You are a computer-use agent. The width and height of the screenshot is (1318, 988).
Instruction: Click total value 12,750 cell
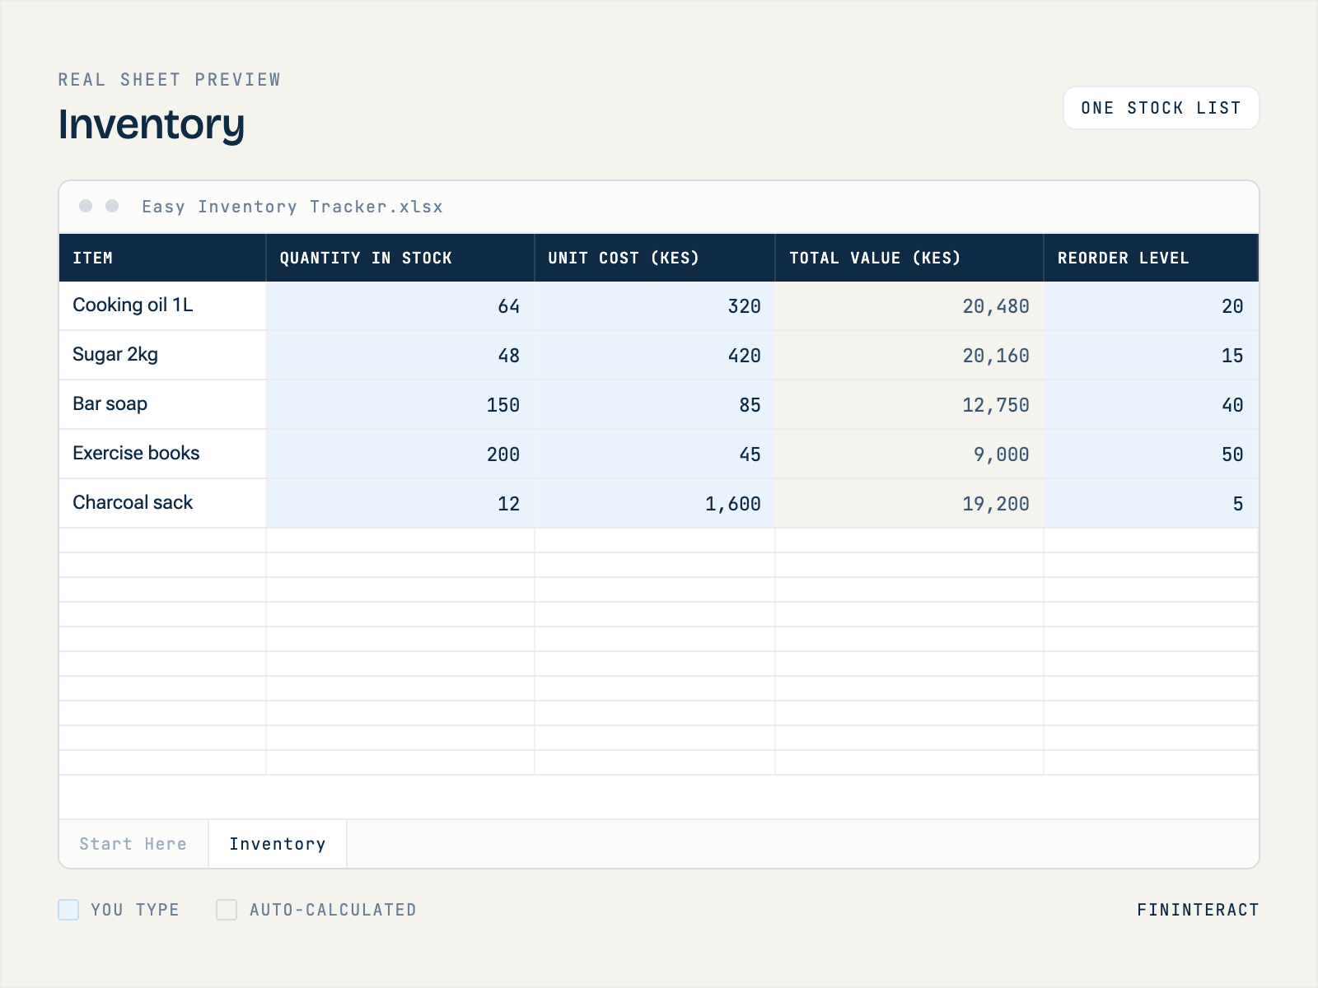coord(909,404)
